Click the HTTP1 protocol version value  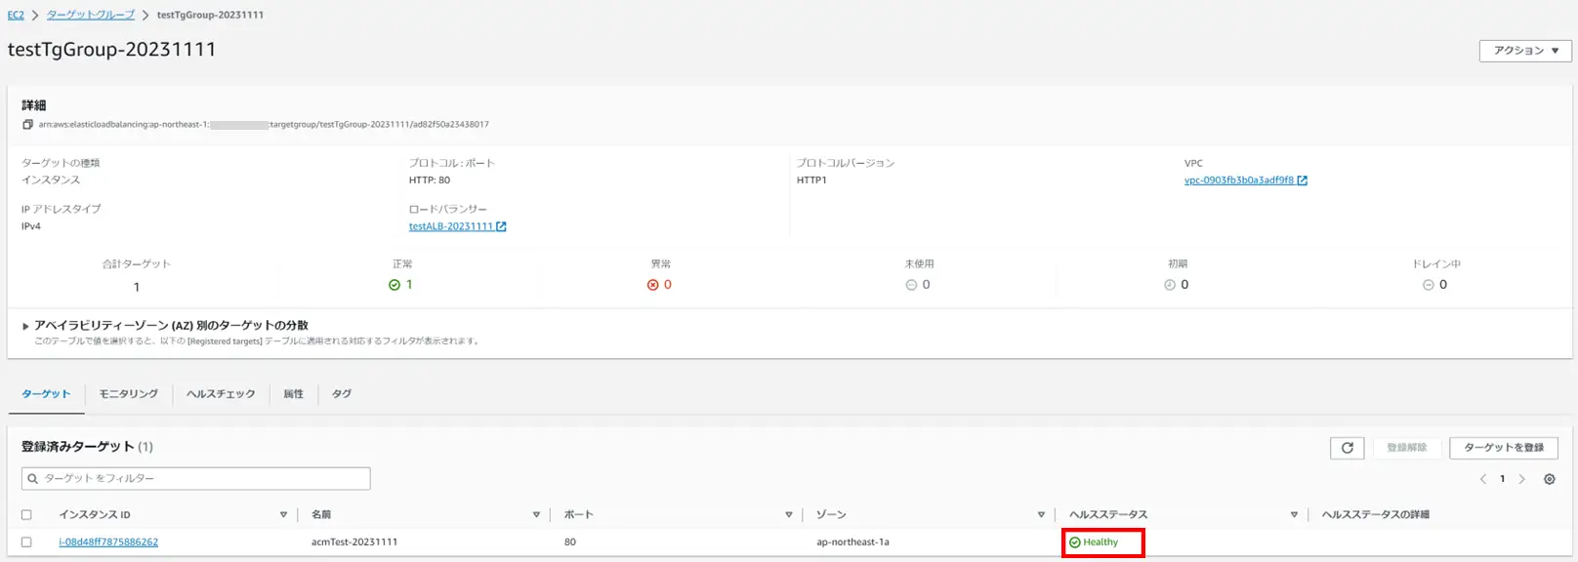[811, 181]
